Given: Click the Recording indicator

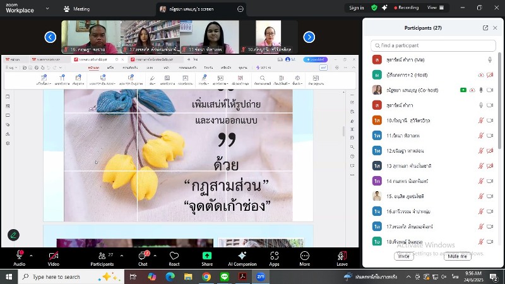Looking at the screenshot, I should pyautogui.click(x=406, y=8).
